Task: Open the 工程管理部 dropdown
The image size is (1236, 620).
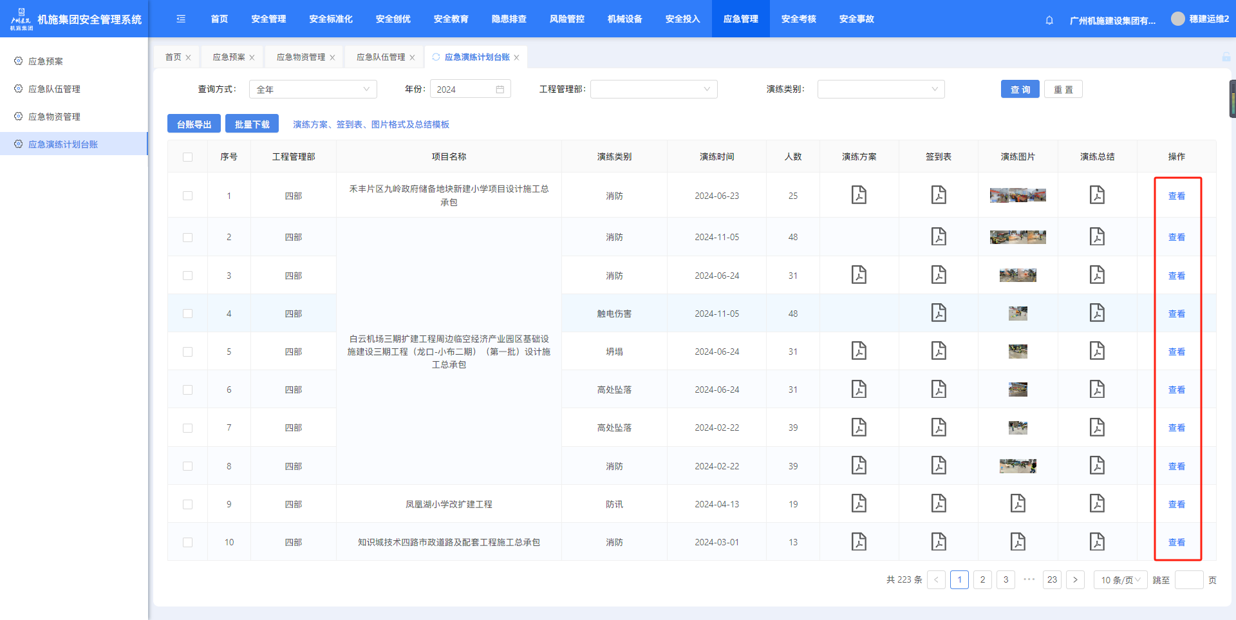Action: [x=653, y=89]
